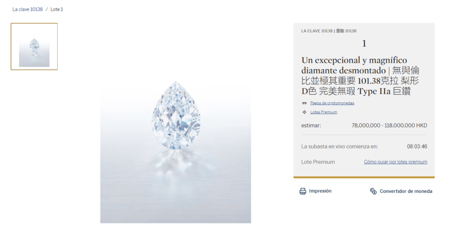Image resolution: width=462 pixels, height=241 pixels.
Task: Open Cómo pujar por lotes premium link
Action: [x=395, y=162]
